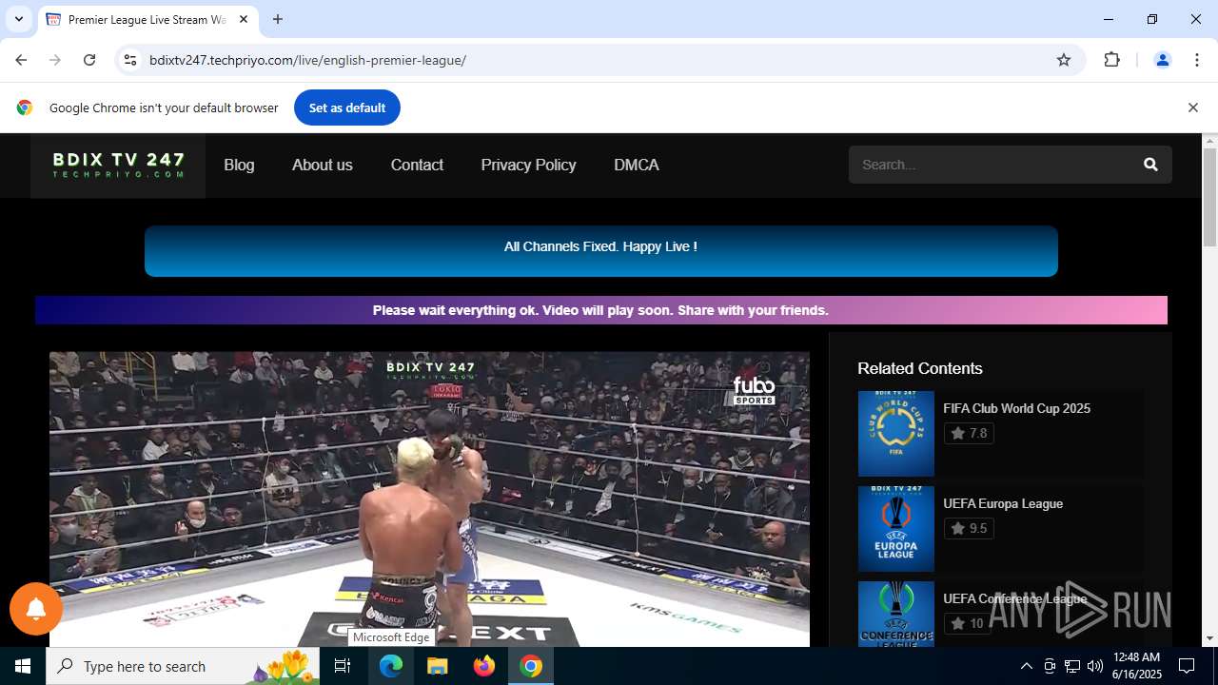Bookmark this page with the star icon
Screen dimensions: 1218x685
(x=1064, y=60)
